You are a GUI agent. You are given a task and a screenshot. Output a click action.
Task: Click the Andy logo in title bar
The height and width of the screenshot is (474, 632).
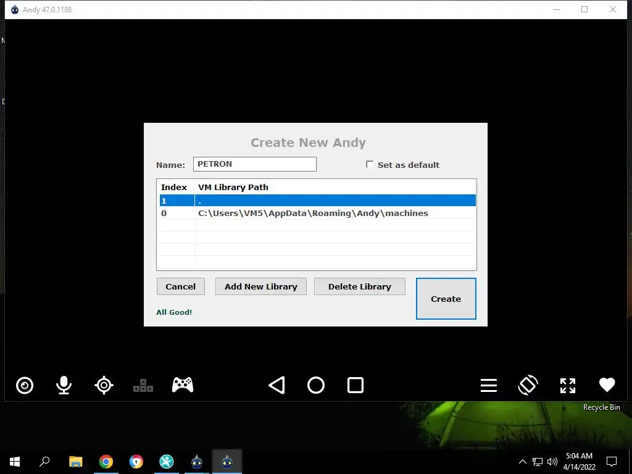(x=15, y=10)
